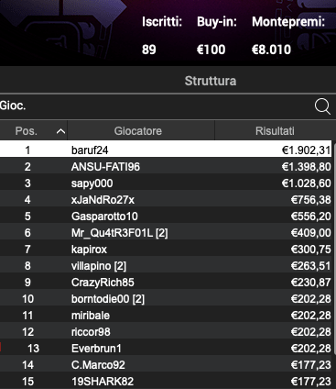
Task: Click on the kapirox player row
Action: [166, 250]
